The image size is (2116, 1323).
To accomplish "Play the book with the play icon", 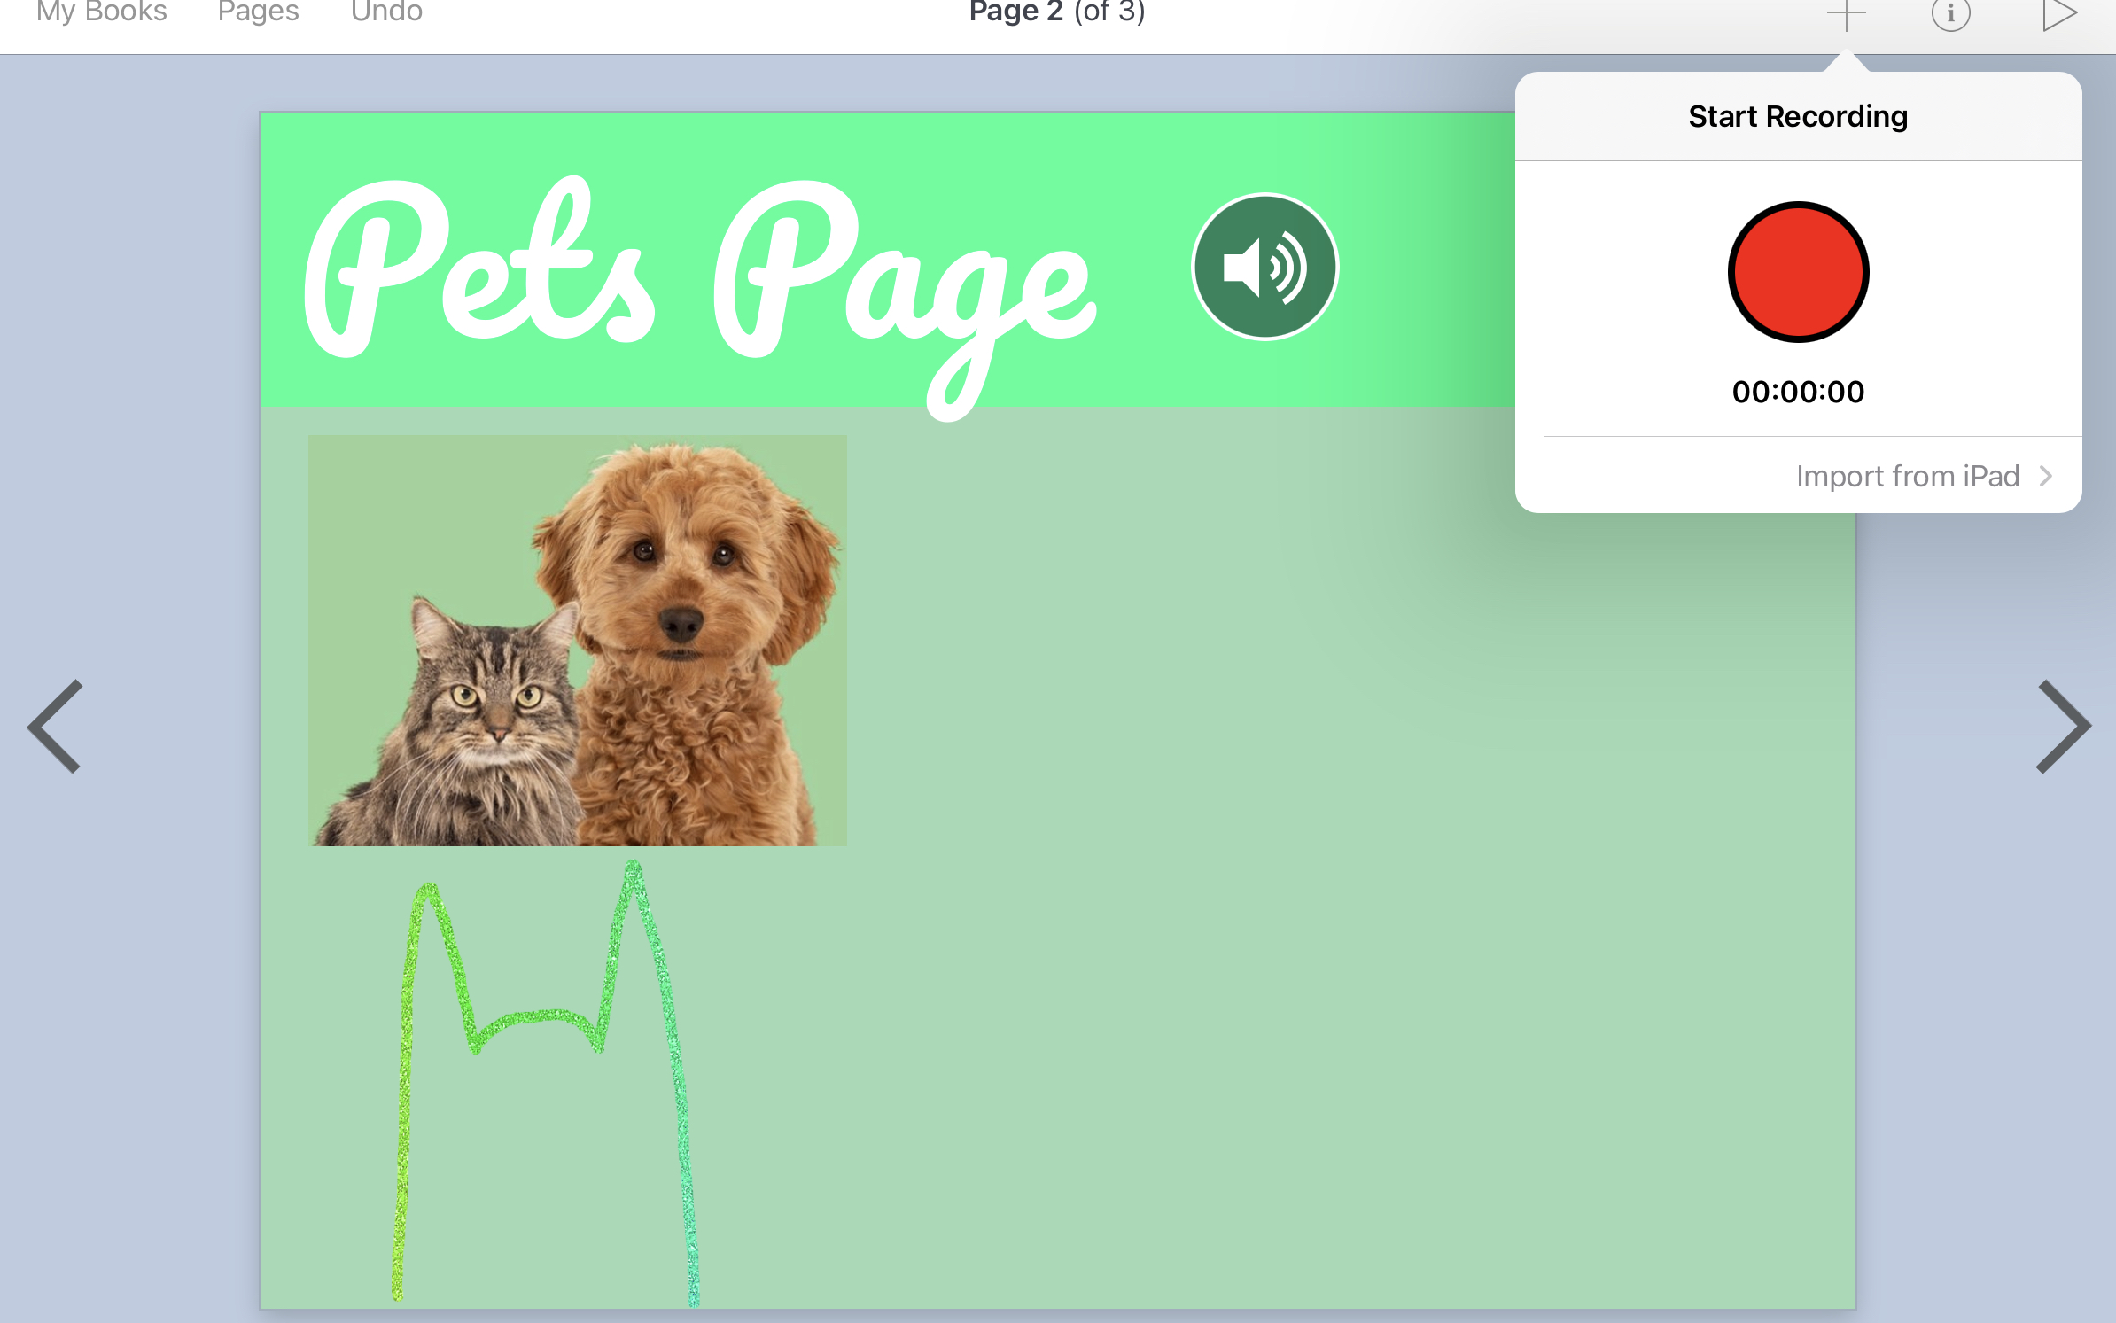I will [x=2059, y=14].
